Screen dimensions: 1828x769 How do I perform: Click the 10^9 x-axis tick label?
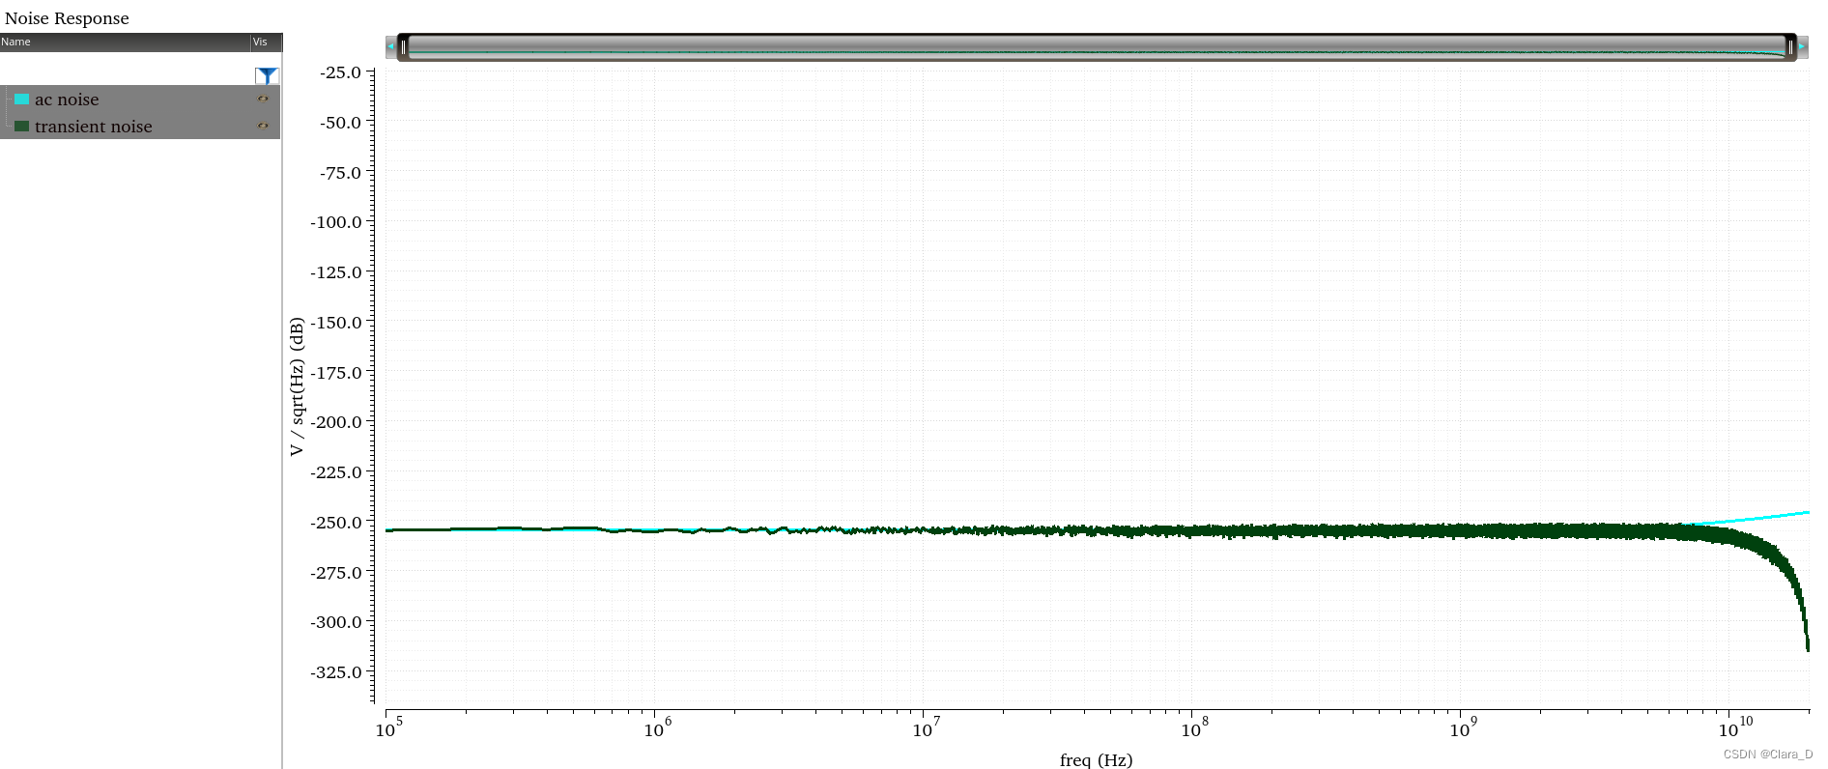1464,728
